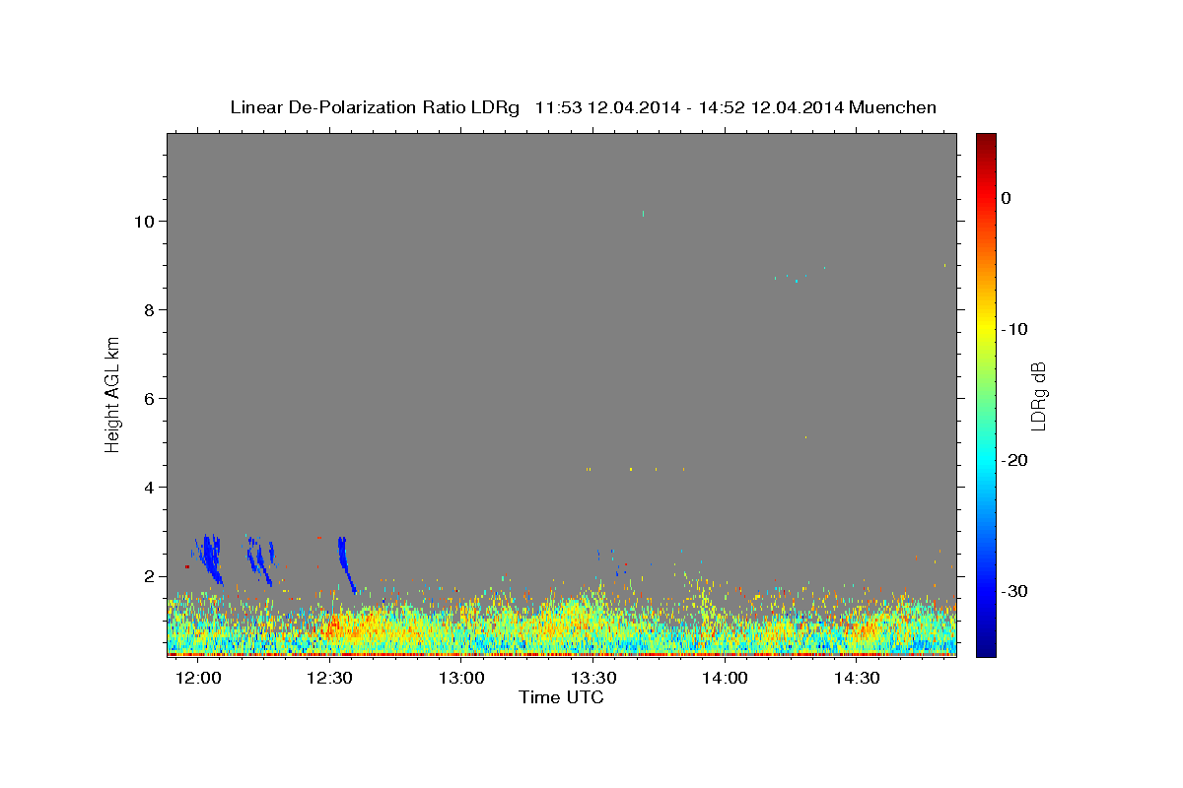Click the yellow band of the colorbar
Viewport: 1183px width, 788px height.
click(986, 325)
